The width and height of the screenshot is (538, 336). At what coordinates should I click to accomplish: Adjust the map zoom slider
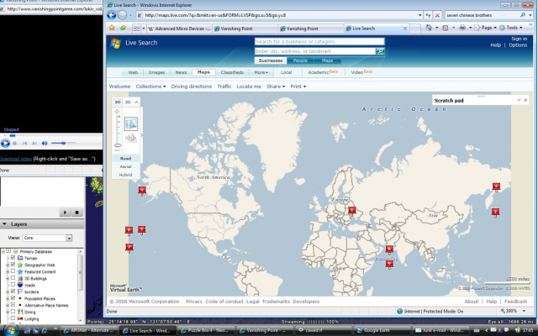pyautogui.click(x=118, y=145)
